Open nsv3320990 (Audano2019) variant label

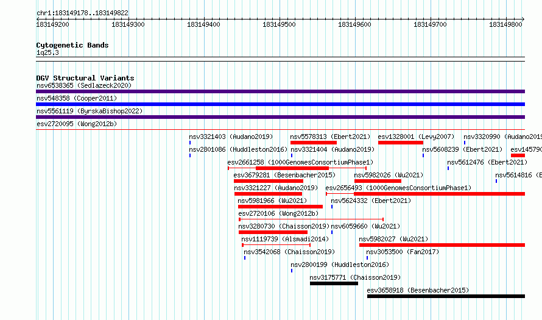click(x=502, y=137)
